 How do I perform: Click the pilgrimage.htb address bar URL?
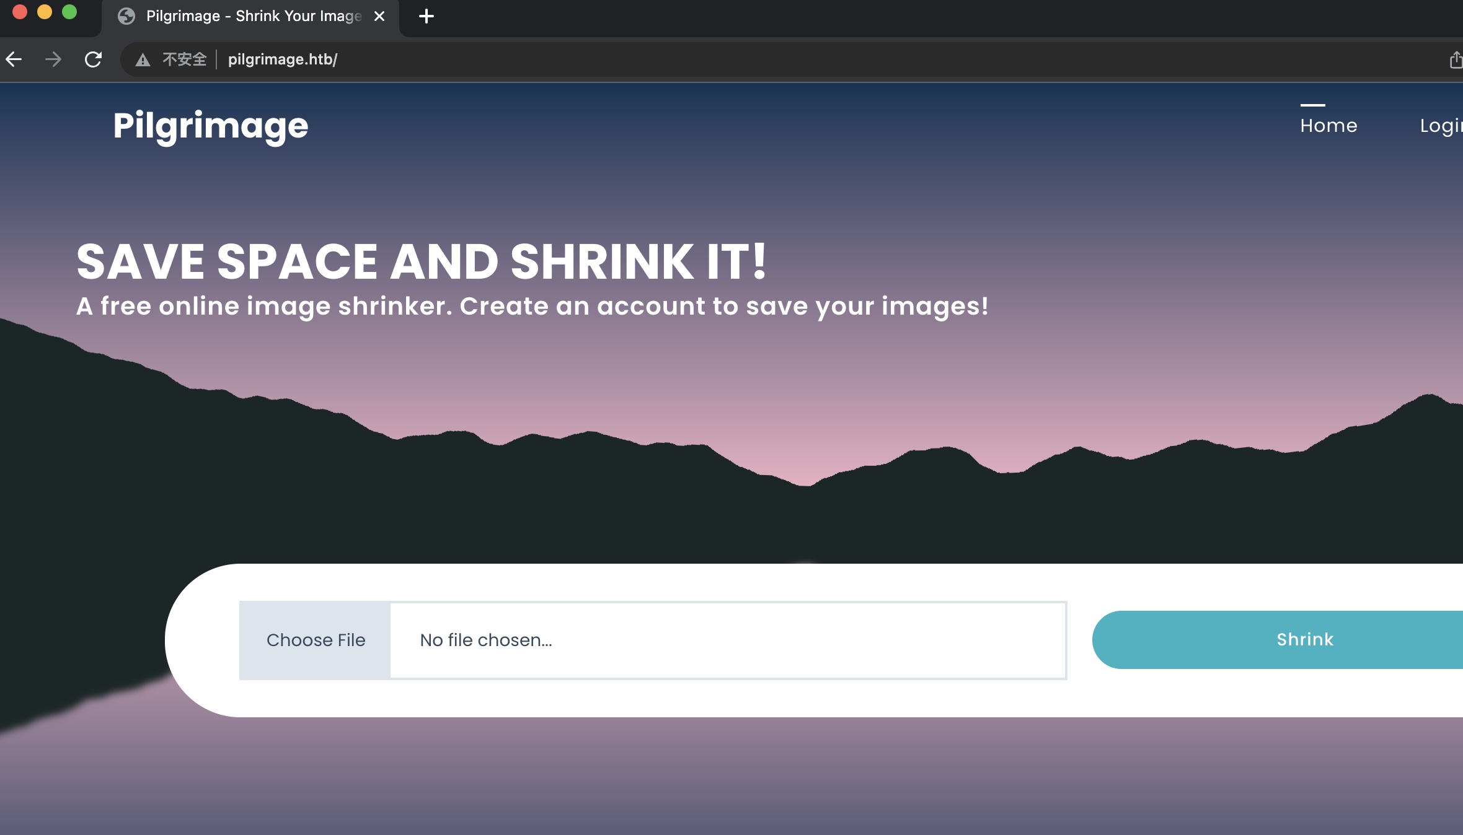pyautogui.click(x=283, y=59)
